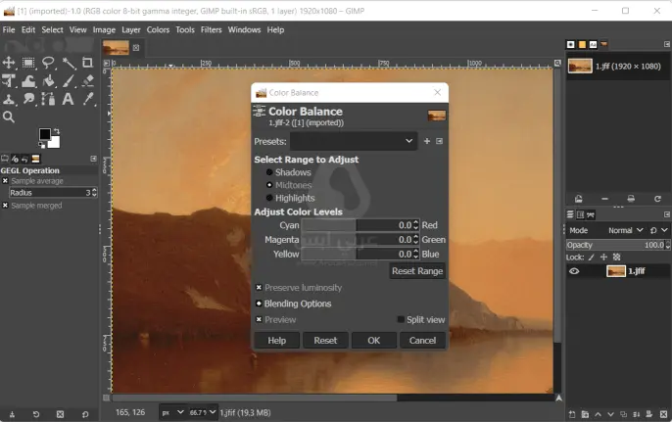Open the Color Balance presets menu arrow icon

click(439, 141)
